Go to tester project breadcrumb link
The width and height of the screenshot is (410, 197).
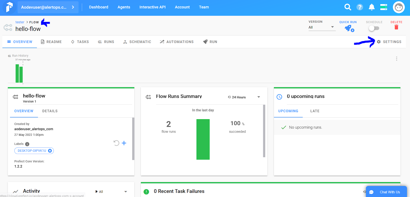20,22
